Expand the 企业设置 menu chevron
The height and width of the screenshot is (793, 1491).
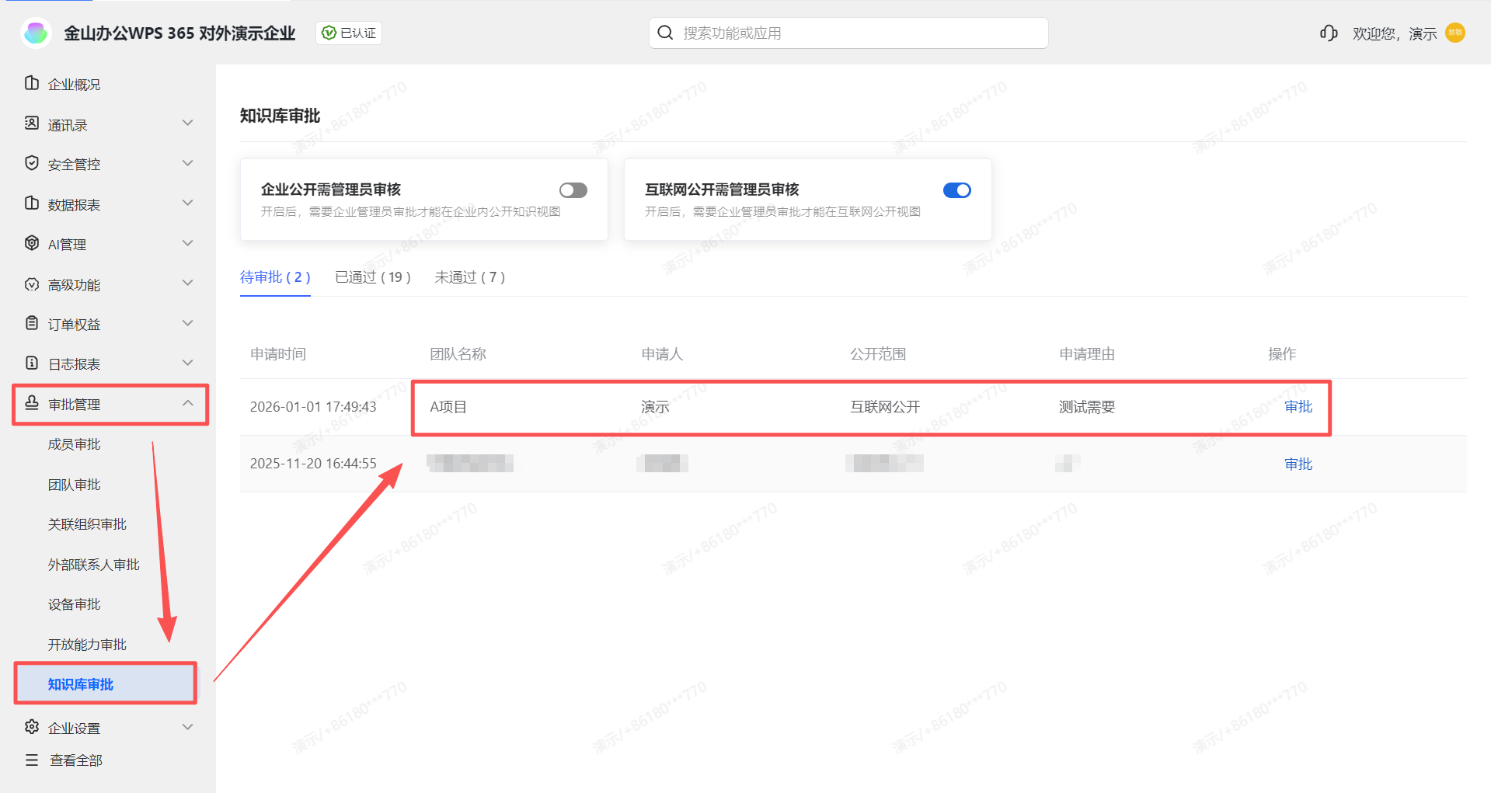coord(187,727)
